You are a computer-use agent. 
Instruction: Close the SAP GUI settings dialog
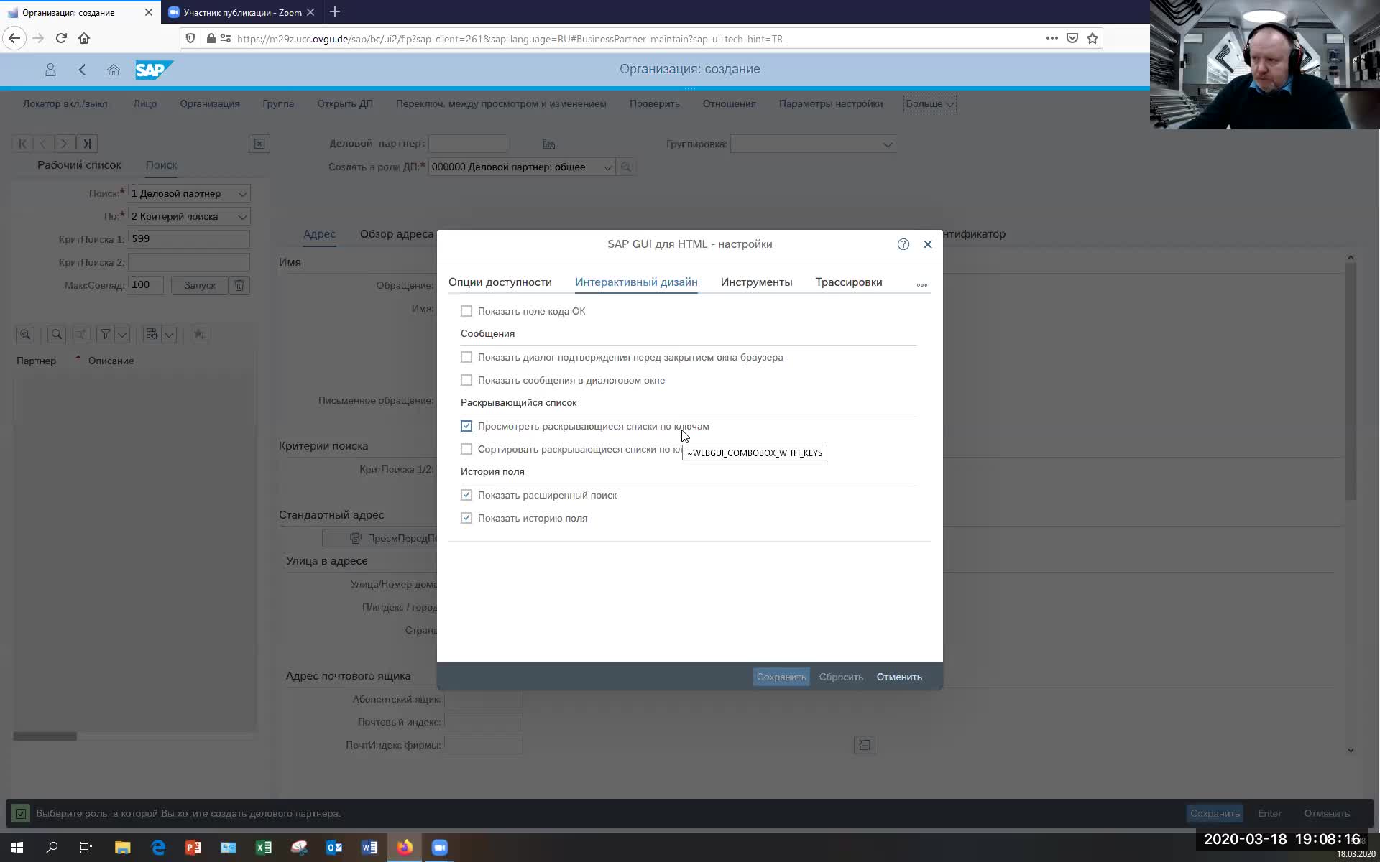(928, 244)
